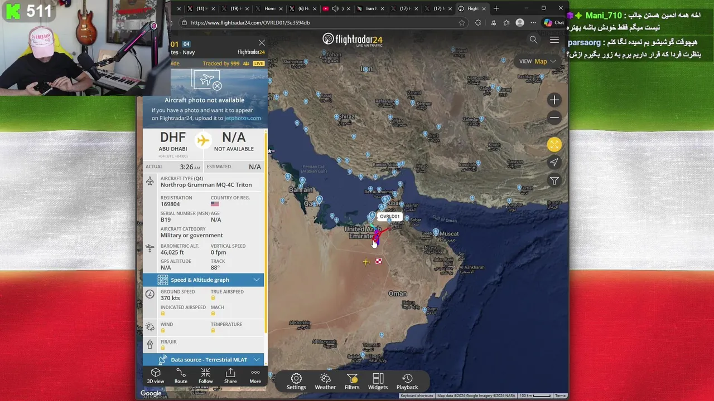The image size is (714, 401).
Task: Bookmark this page with the star icon
Action: click(x=462, y=23)
